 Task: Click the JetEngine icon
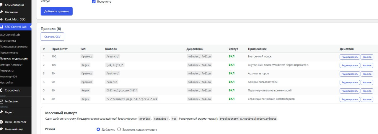click(1, 101)
